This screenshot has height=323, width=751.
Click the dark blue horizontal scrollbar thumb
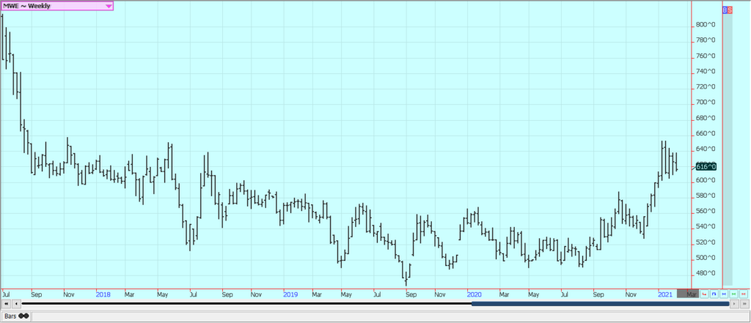pos(600,303)
